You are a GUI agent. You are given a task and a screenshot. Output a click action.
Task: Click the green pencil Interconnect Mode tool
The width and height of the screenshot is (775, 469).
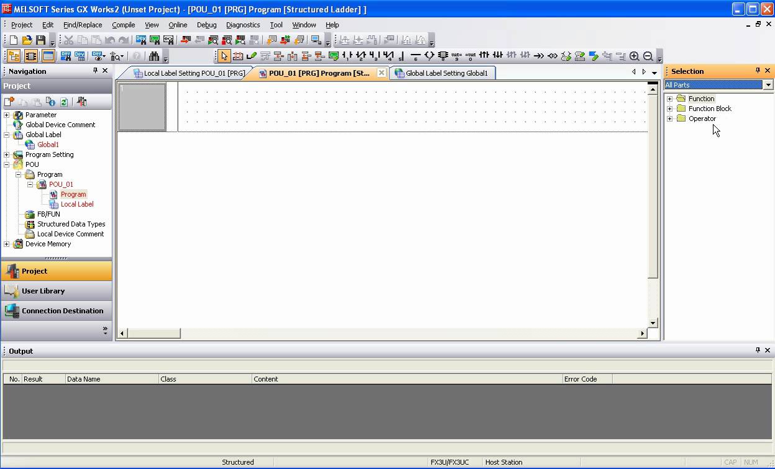coord(252,56)
